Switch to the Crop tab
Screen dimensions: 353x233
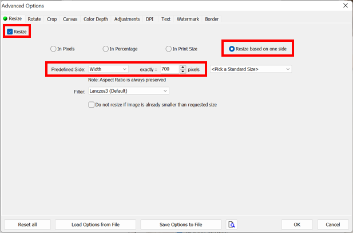tap(52, 19)
